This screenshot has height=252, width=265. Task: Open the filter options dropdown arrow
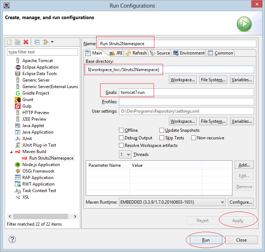click(52, 42)
